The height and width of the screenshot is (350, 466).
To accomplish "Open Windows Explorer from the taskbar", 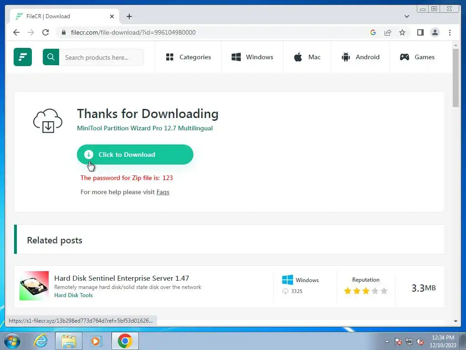I will 69,341.
